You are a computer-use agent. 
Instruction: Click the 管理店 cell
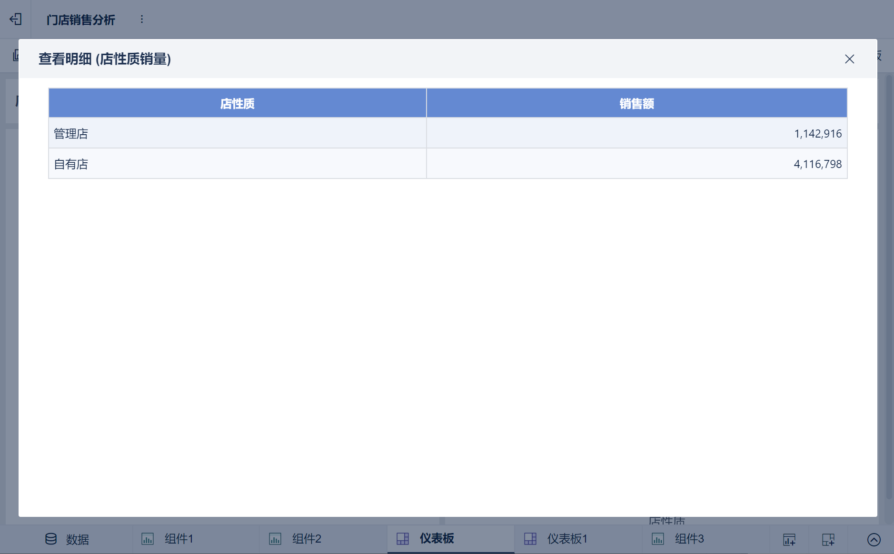(238, 133)
